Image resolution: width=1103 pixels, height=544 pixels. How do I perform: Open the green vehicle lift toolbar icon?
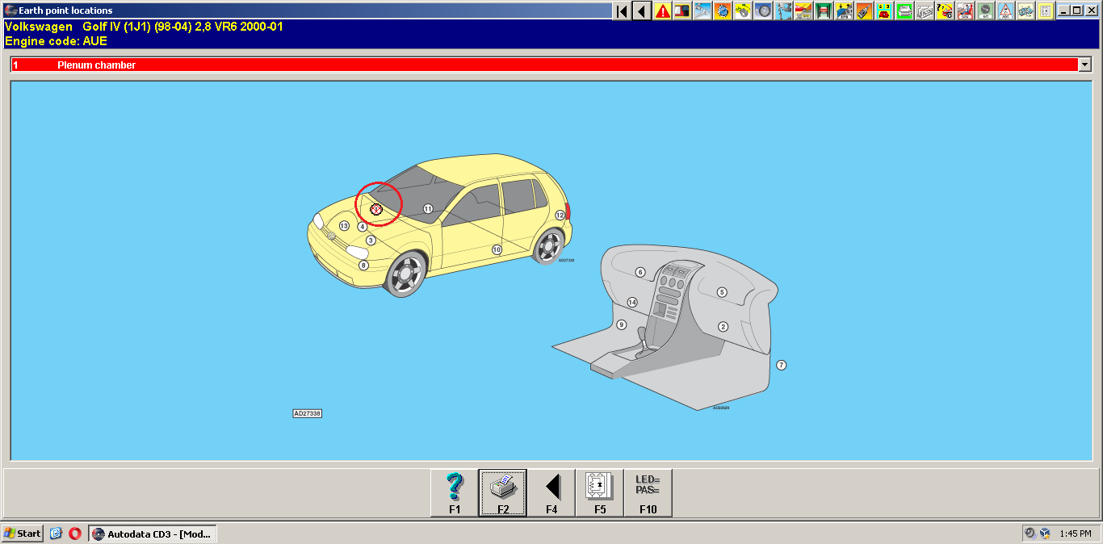(824, 11)
